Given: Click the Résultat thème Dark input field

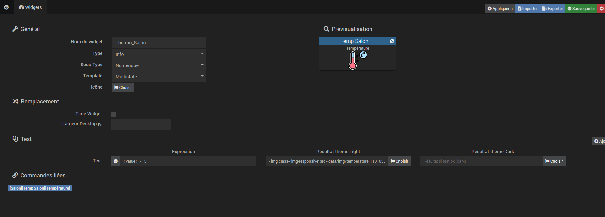Looking at the screenshot, I should [481, 161].
